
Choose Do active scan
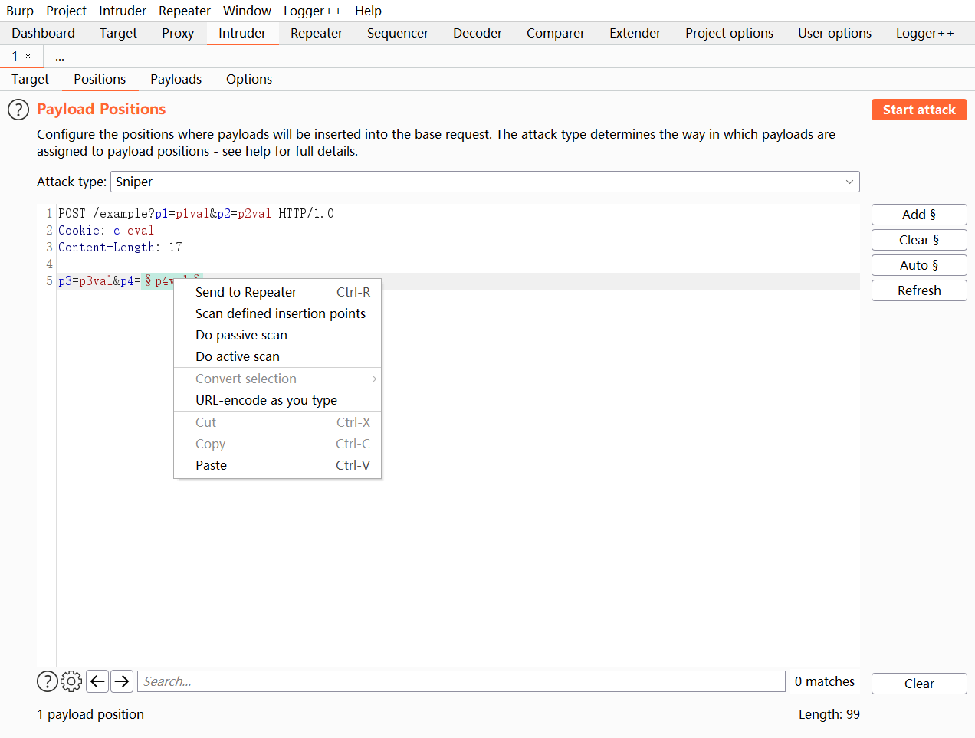coord(277,356)
